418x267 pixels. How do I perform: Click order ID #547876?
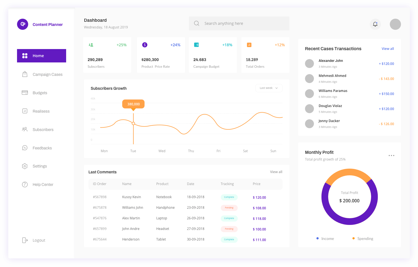tap(100, 218)
